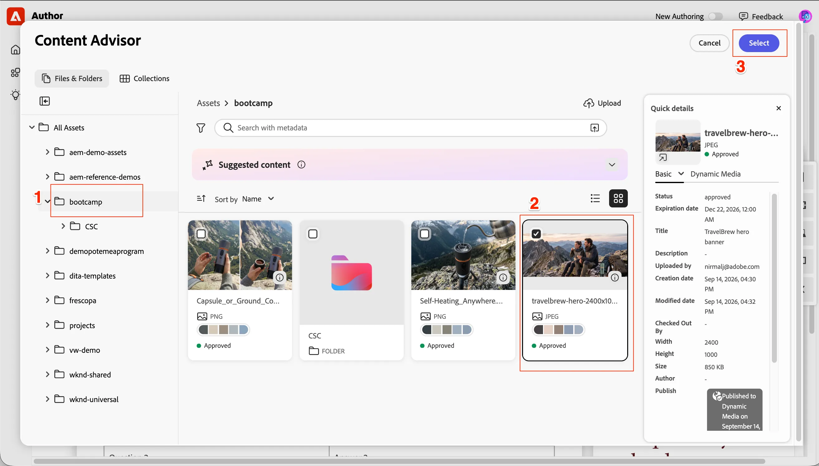Click the Adobe logo icon
819x466 pixels.
coord(15,16)
